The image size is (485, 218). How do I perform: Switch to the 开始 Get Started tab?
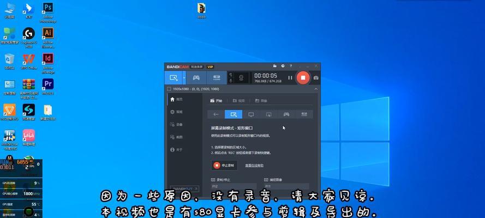pyautogui.click(x=216, y=101)
